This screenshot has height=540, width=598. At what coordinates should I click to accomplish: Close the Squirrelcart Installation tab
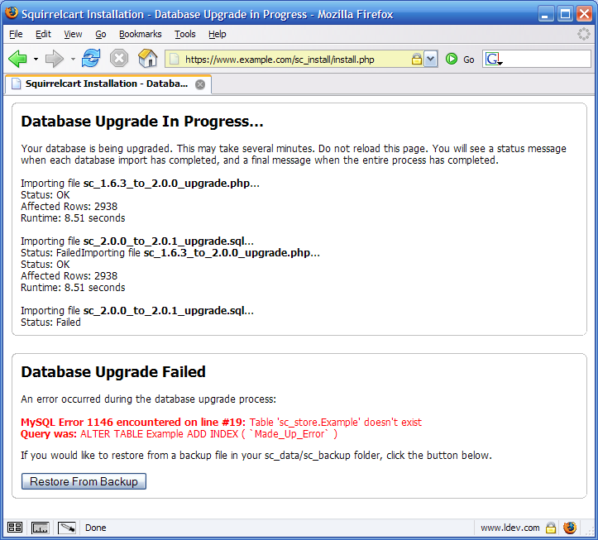click(199, 84)
